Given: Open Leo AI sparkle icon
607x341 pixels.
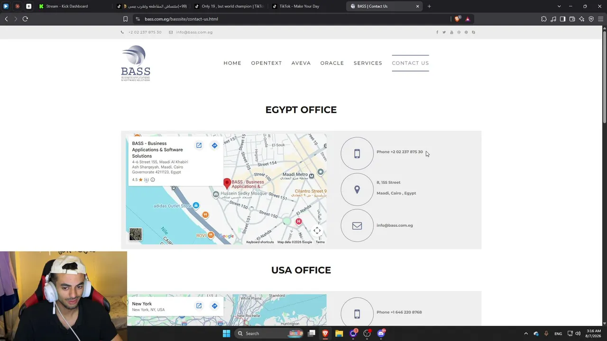Looking at the screenshot, I should click(582, 19).
